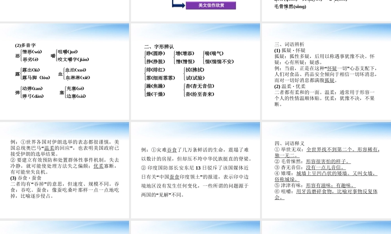Select the entry 试(试验)
Viewport: 391px width, 234px height.
coord(195,78)
